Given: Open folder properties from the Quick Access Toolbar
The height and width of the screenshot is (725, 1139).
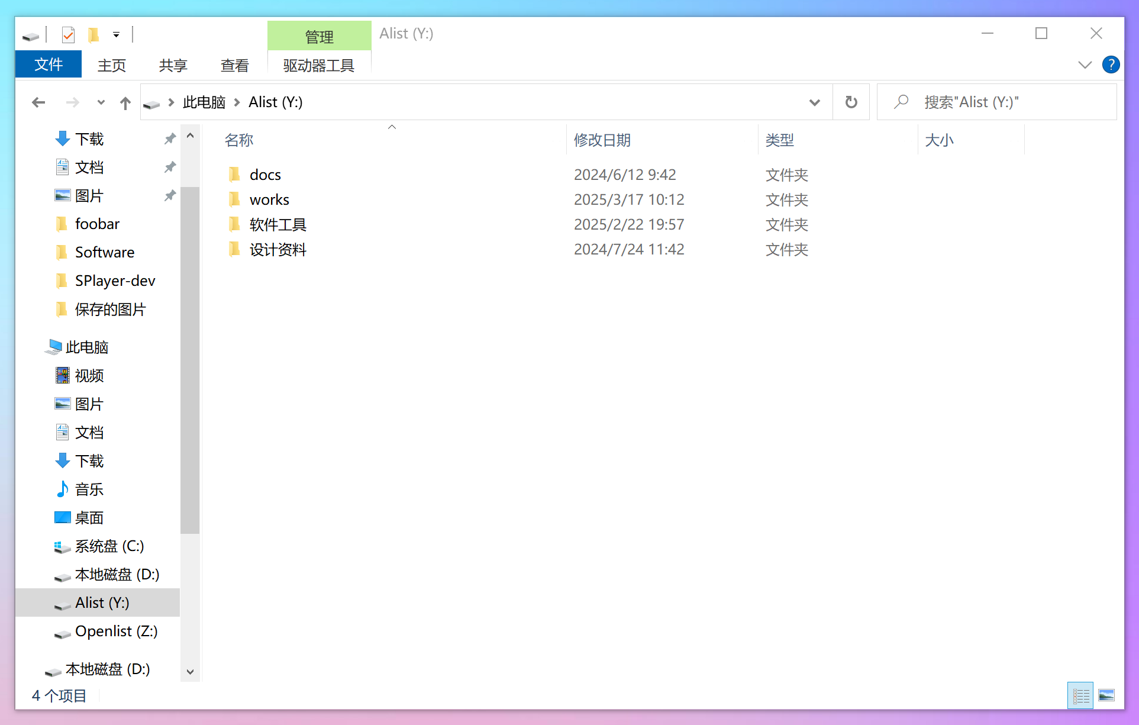Looking at the screenshot, I should pyautogui.click(x=68, y=34).
